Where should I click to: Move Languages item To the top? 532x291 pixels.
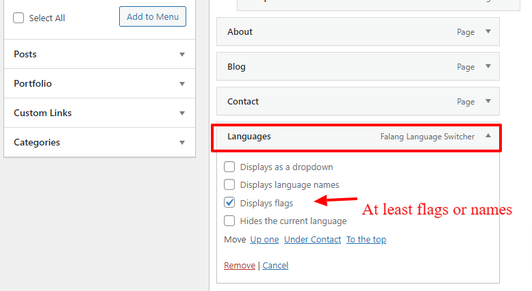(x=366, y=240)
